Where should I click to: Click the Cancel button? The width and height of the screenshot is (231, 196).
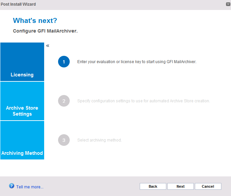point(208,186)
